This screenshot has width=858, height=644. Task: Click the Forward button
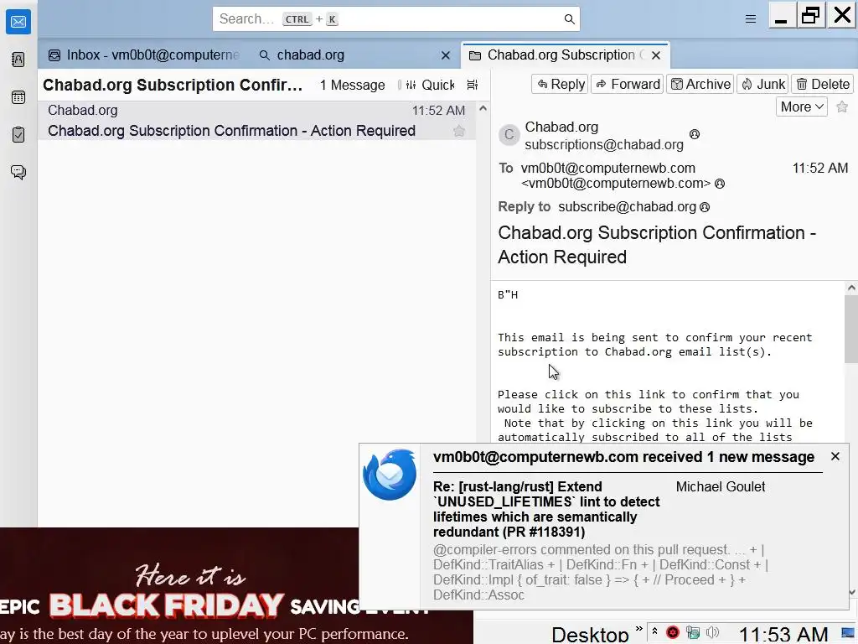(x=627, y=85)
